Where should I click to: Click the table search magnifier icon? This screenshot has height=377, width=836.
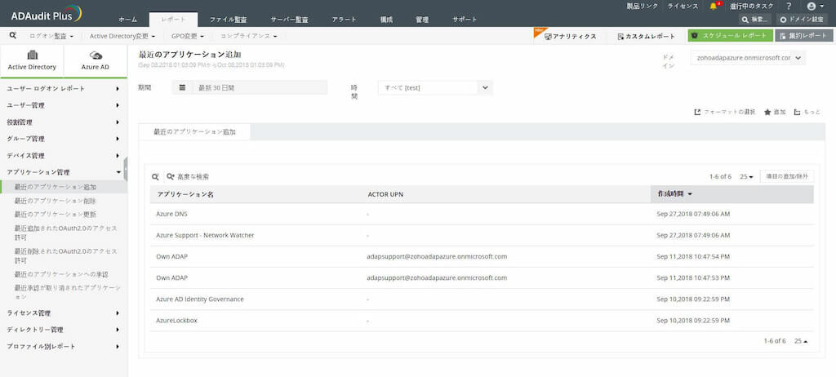click(155, 176)
